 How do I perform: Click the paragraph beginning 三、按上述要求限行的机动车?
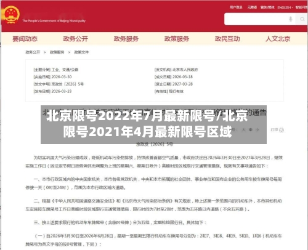[120, 222]
